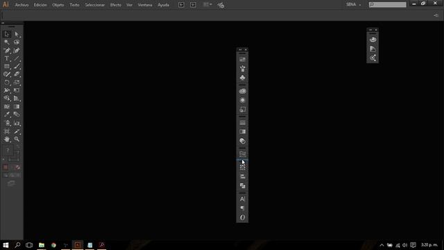Open the Swatches panel icon

pyautogui.click(x=242, y=60)
